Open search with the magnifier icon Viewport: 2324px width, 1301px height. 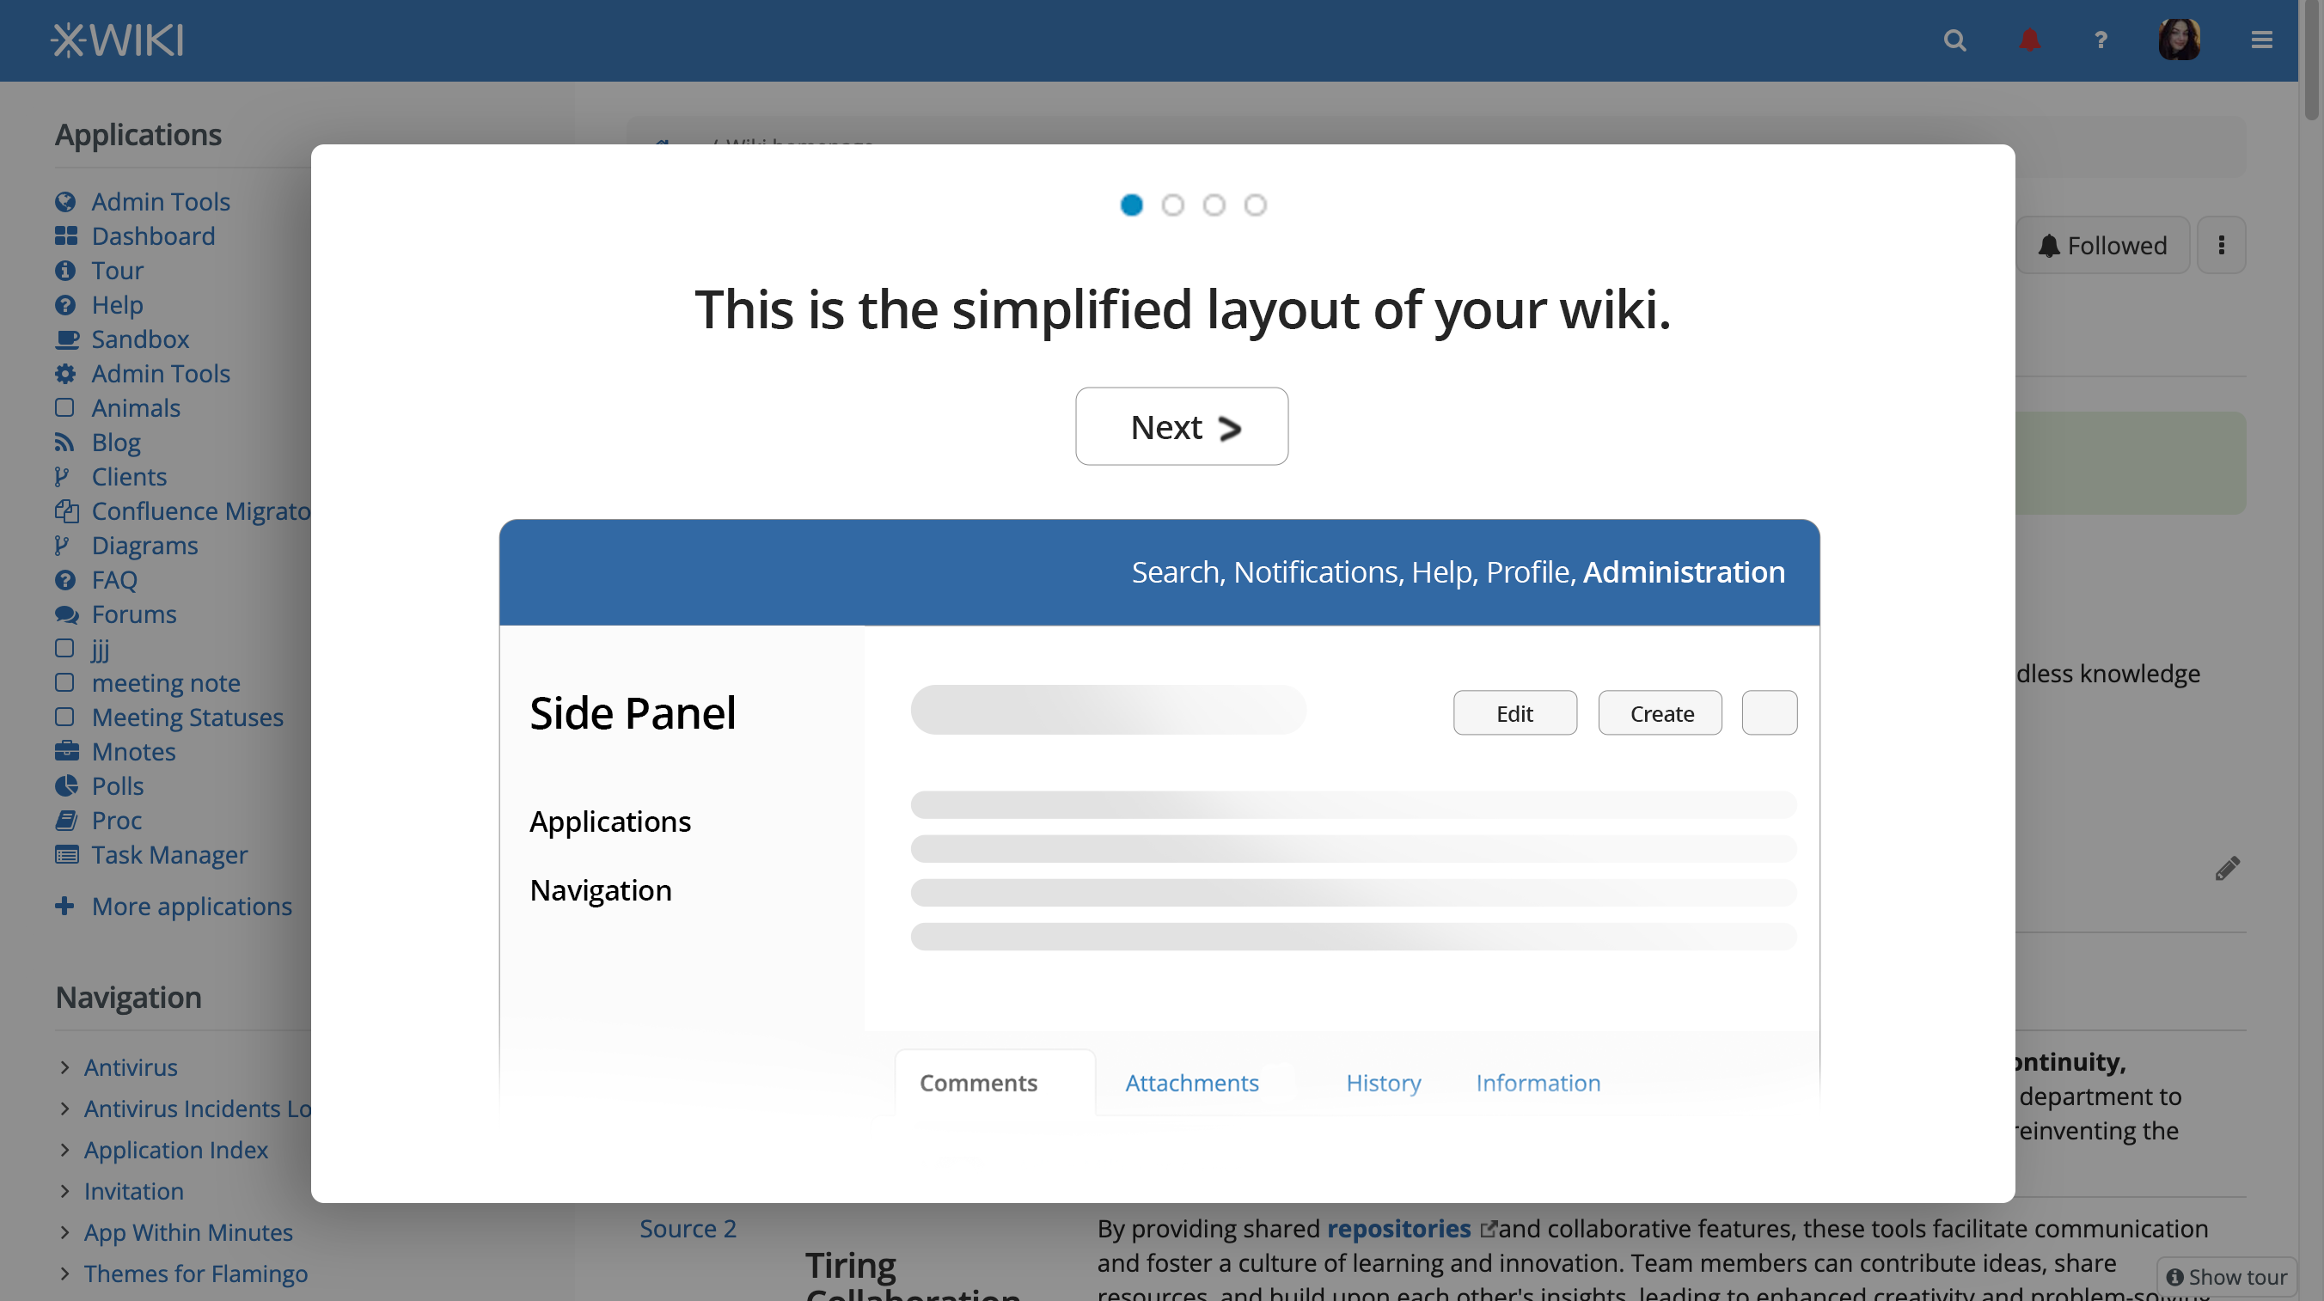pos(1954,40)
